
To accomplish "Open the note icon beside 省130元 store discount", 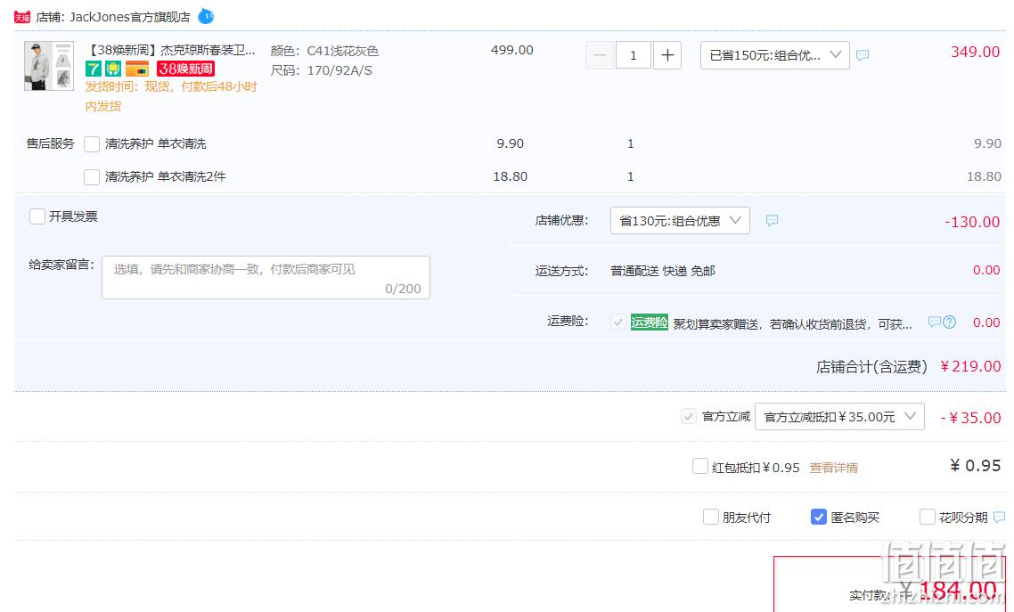I will coord(772,220).
